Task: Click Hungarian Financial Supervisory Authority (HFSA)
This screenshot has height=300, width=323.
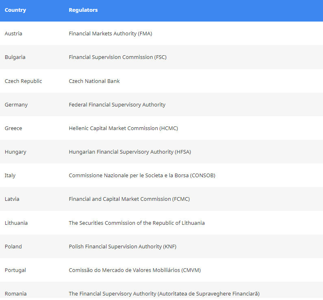Action: pyautogui.click(x=130, y=152)
